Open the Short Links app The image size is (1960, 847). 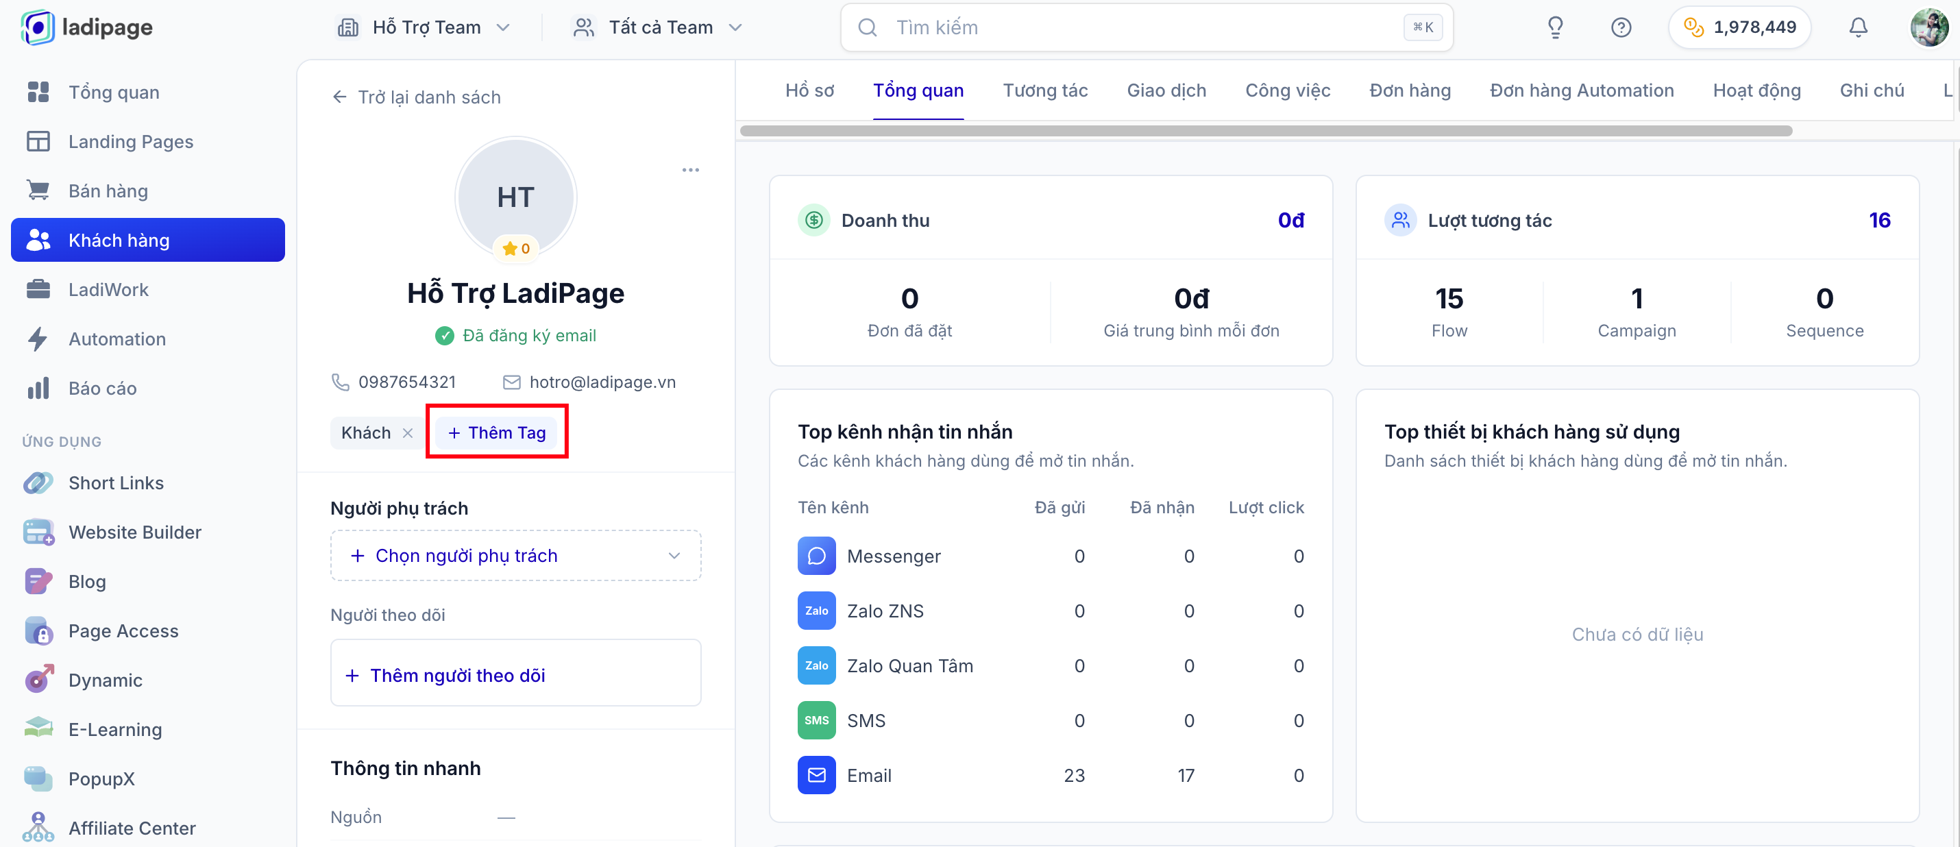pyautogui.click(x=148, y=483)
